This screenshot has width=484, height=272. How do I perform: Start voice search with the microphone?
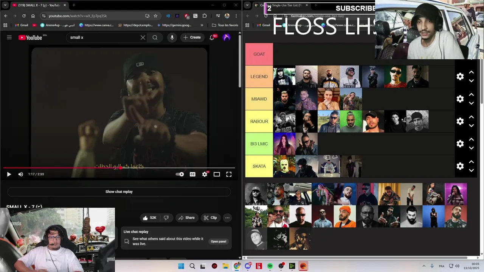tap(172, 37)
